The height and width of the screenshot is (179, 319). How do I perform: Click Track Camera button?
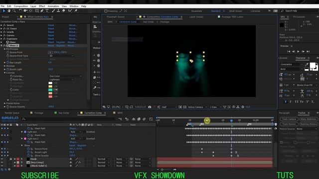(x=289, y=119)
